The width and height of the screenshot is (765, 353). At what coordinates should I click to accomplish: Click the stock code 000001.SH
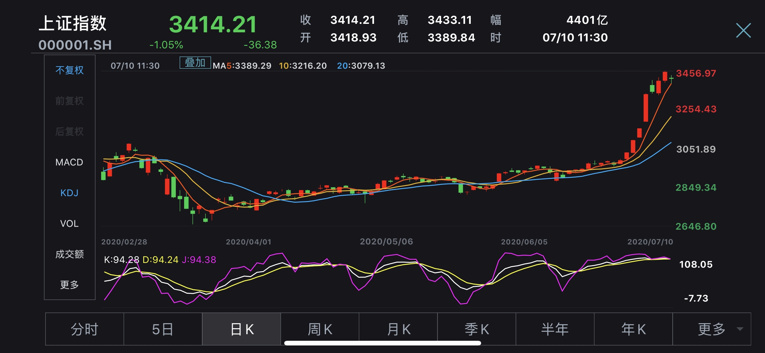click(x=75, y=45)
